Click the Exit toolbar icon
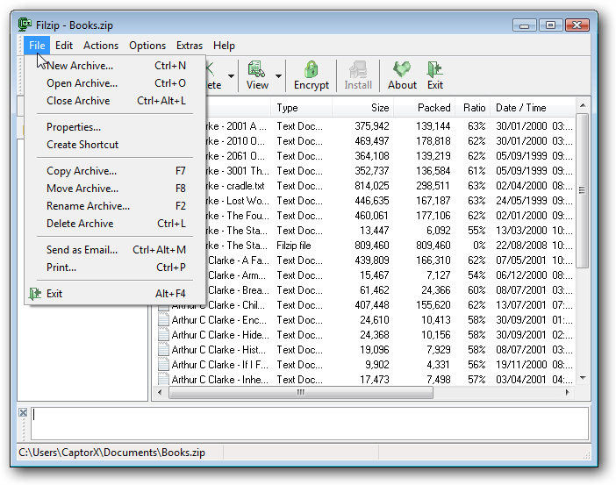Viewport: 616px width, 485px height. point(434,69)
